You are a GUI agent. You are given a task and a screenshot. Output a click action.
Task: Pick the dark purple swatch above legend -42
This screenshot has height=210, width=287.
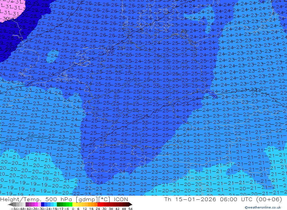tap(27, 205)
